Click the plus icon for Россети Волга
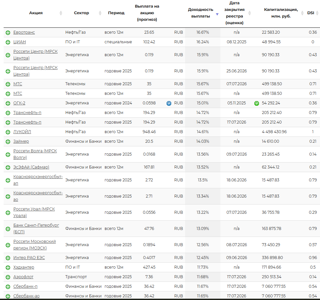Screen dimensions: 320x300 point(8,155)
